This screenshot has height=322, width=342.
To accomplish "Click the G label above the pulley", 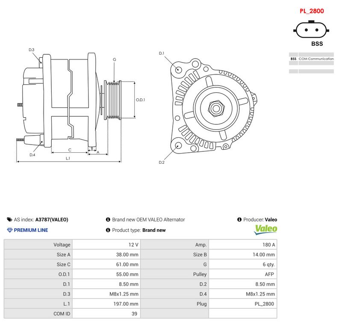I will coord(114,59).
